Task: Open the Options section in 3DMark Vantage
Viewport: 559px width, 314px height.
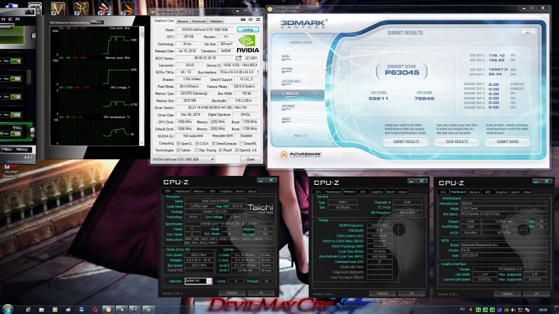Action: click(x=287, y=69)
